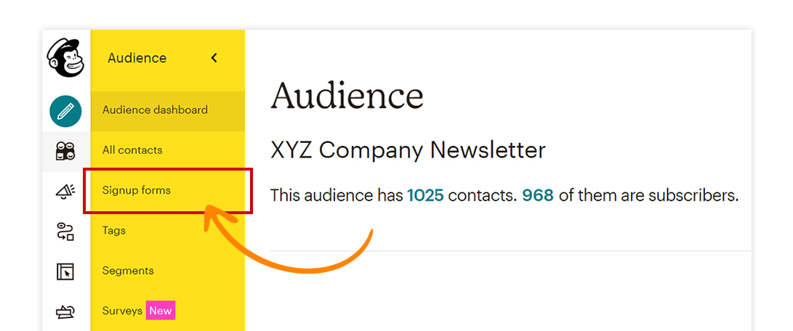The width and height of the screenshot is (793, 331).
Task: Click the bottom icon in the left rail
Action: tap(65, 311)
